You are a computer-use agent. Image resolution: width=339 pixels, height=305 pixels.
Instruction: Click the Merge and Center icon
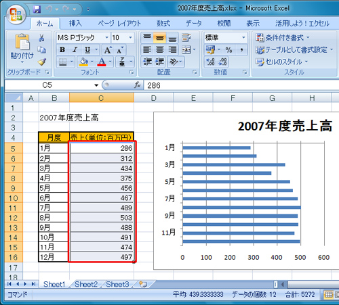click(x=186, y=50)
